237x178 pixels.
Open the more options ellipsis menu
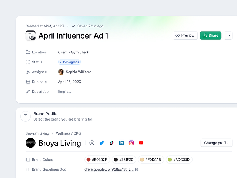coord(228,36)
